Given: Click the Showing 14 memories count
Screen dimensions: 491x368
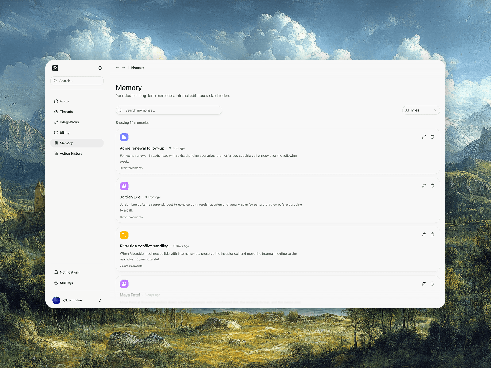Looking at the screenshot, I should (x=133, y=123).
